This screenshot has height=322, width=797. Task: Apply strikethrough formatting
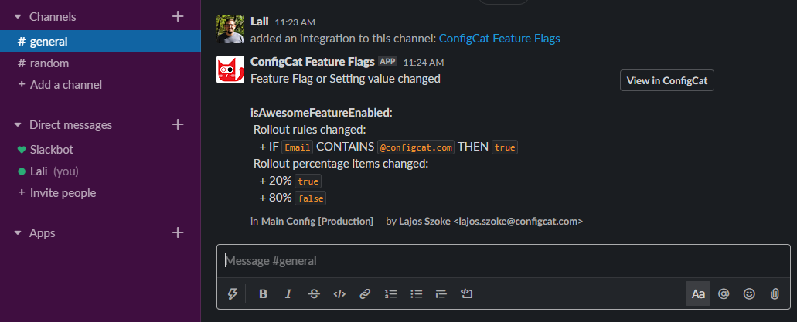pyautogui.click(x=314, y=293)
